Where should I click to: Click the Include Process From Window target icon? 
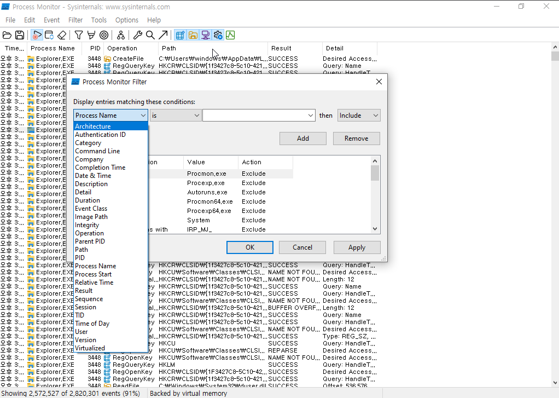point(104,35)
